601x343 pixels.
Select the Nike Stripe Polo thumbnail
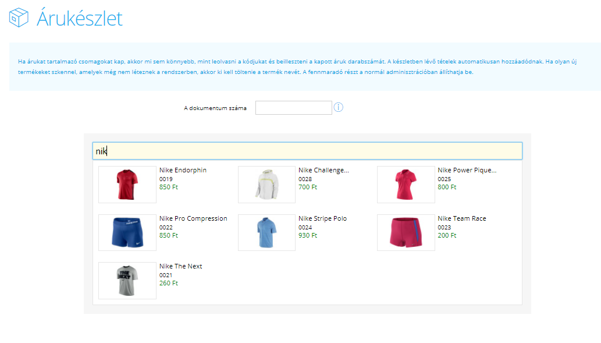point(267,232)
